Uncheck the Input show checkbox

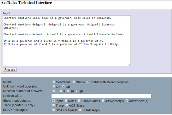point(54,101)
